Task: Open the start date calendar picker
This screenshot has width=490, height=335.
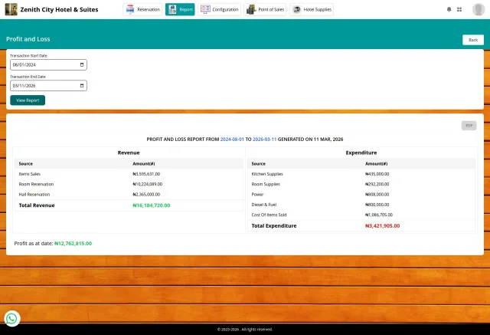Action: pyautogui.click(x=82, y=64)
